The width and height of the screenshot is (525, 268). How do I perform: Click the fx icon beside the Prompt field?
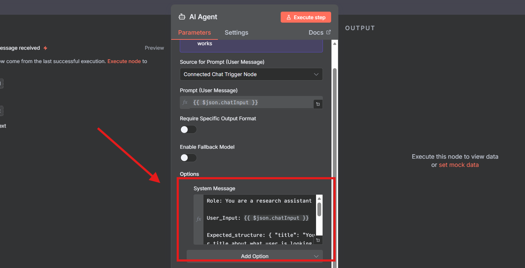click(x=185, y=102)
